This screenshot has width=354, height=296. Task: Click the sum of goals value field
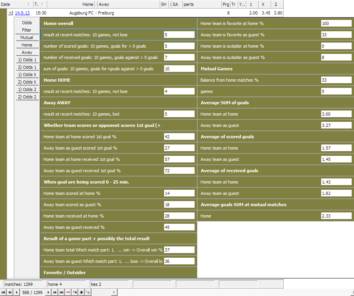coord(179,69)
